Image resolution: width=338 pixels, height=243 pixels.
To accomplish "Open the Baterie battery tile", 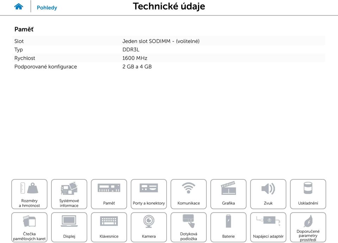I will coord(228,227).
